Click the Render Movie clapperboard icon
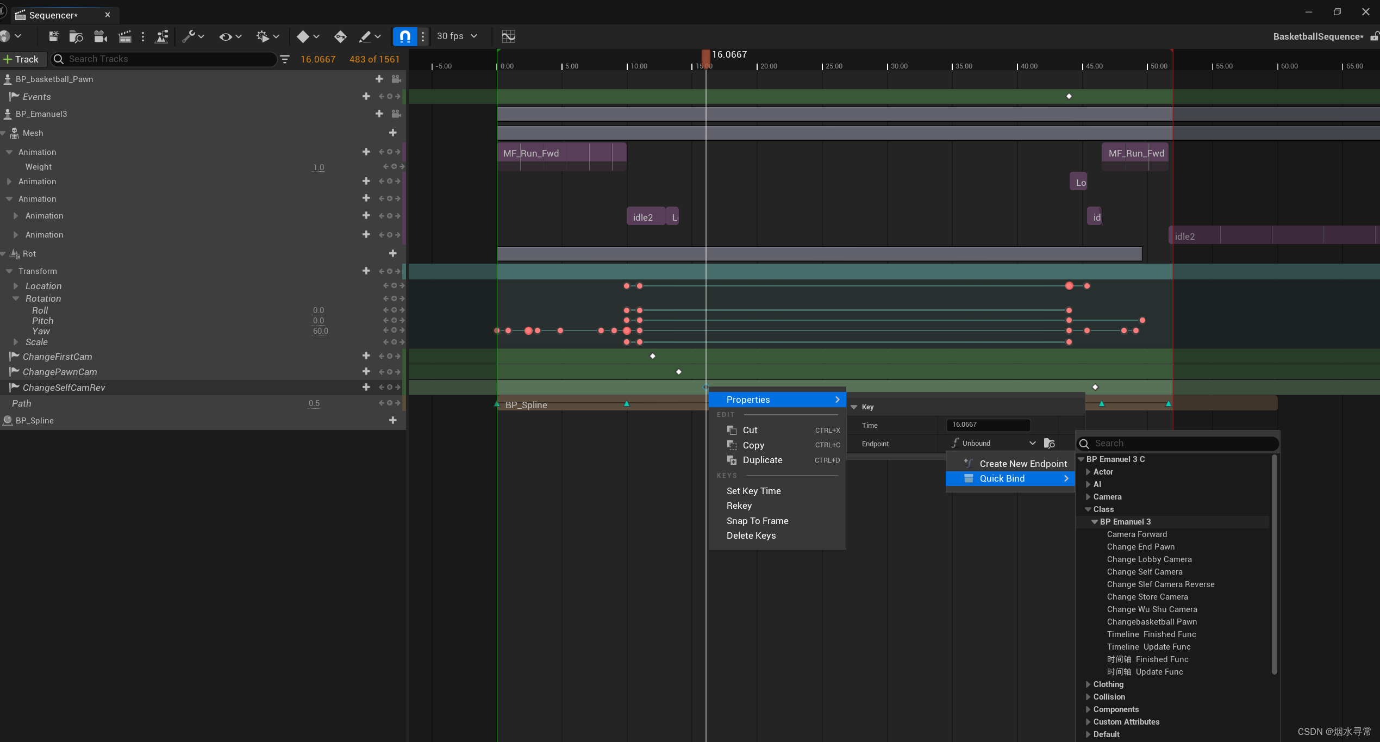1380x742 pixels. (125, 36)
